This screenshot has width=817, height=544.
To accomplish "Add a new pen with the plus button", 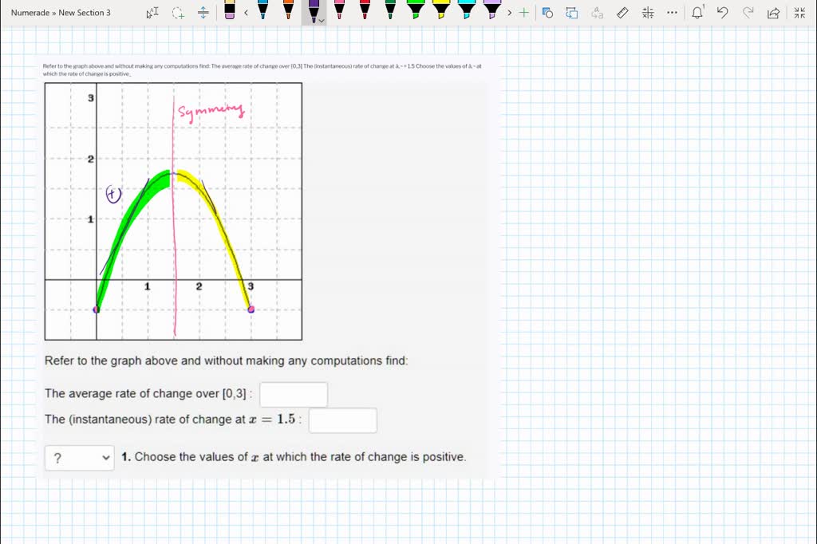I will [x=524, y=12].
